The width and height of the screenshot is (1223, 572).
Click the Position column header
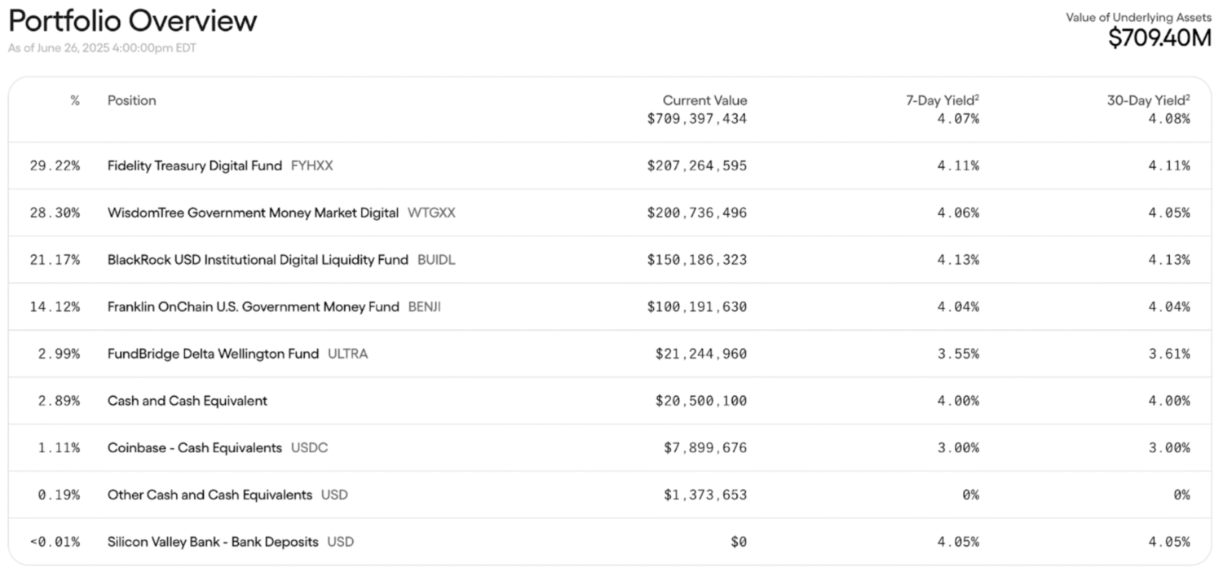pyautogui.click(x=131, y=100)
